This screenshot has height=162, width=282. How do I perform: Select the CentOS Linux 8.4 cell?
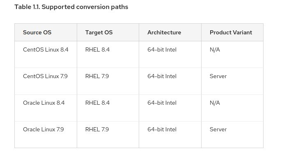click(x=46, y=49)
